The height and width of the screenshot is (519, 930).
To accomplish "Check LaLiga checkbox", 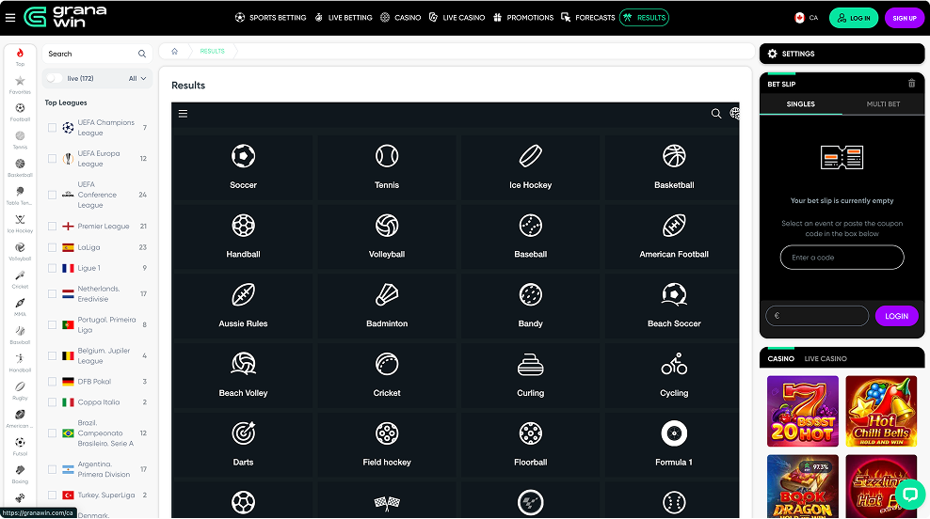I will tap(52, 247).
